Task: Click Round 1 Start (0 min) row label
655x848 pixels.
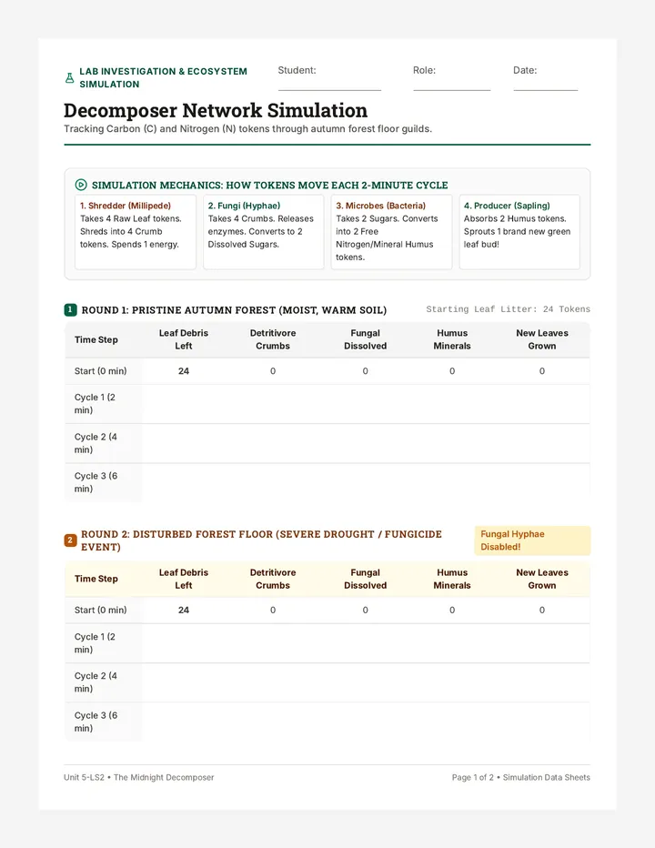Action: pos(101,371)
